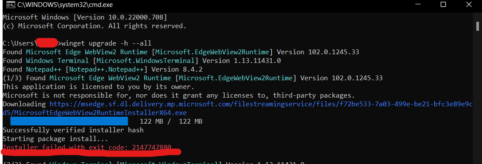The height and width of the screenshot is (164, 482).
Task: Close the command prompt window
Action: (x=468, y=5)
